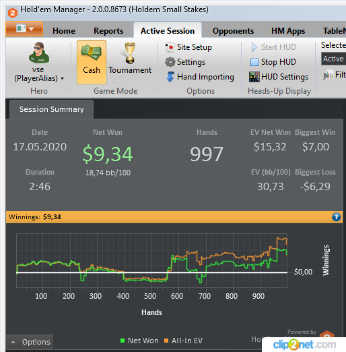This screenshot has height=352, width=346.
Task: Click the 18,74 bb/100 win rate
Action: 108,173
